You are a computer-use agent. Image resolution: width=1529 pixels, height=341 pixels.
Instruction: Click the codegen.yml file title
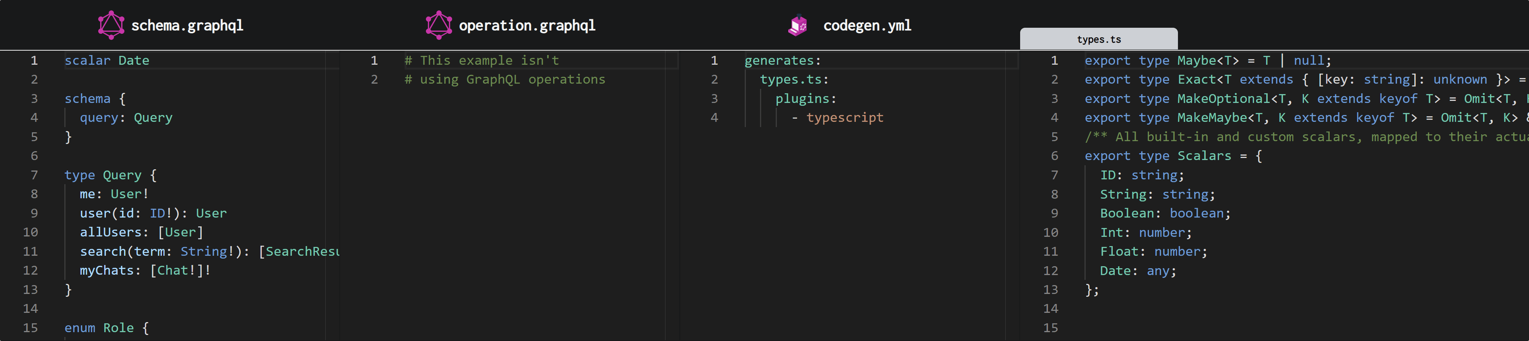[x=867, y=25]
